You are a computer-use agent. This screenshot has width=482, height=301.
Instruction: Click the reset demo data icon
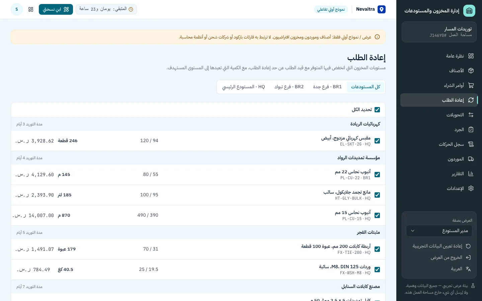point(468,246)
